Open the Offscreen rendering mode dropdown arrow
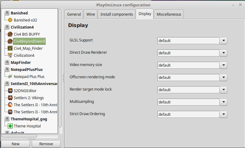Image resolution: width=245 pixels, height=148 pixels. [x=224, y=77]
